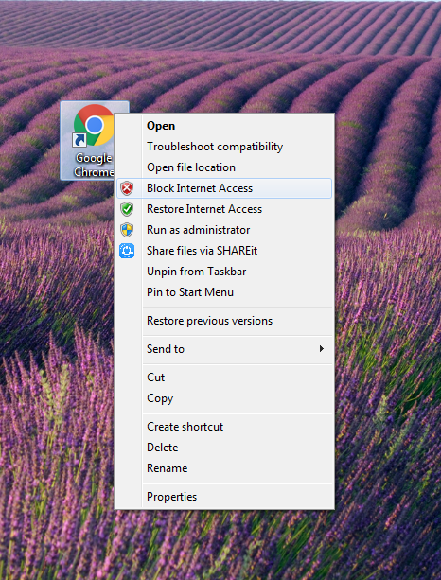The image size is (441, 580).
Task: Choose Restore previous versions
Action: pos(224,321)
